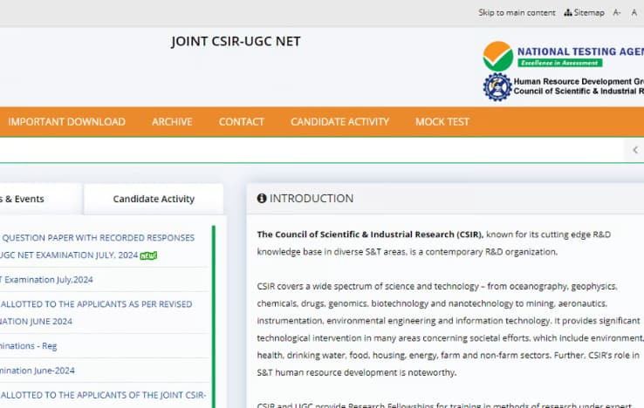Screen dimensions: 644x408
Task: Click the green NEW badge
Action: (148, 255)
